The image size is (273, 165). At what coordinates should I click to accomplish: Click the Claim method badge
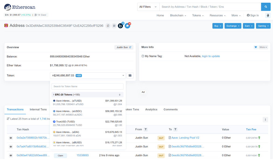pyautogui.click(x=60, y=156)
